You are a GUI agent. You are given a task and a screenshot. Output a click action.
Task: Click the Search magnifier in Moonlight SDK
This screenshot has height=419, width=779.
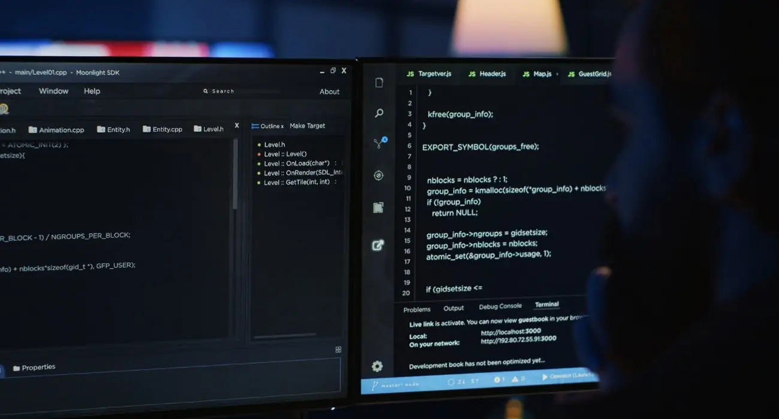(x=206, y=92)
